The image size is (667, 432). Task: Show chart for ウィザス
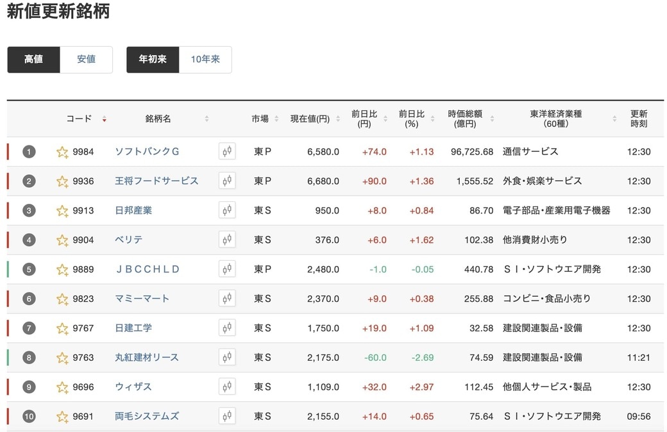[x=227, y=386]
